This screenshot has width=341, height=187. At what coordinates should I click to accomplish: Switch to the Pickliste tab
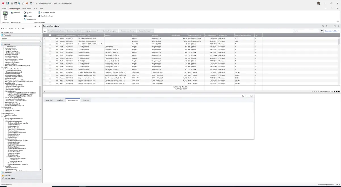pyautogui.click(x=60, y=100)
